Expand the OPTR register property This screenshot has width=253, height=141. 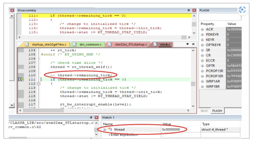pyautogui.click(x=202, y=66)
